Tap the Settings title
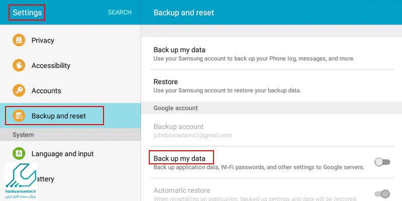Image resolution: width=402 pixels, height=201 pixels. (x=27, y=12)
